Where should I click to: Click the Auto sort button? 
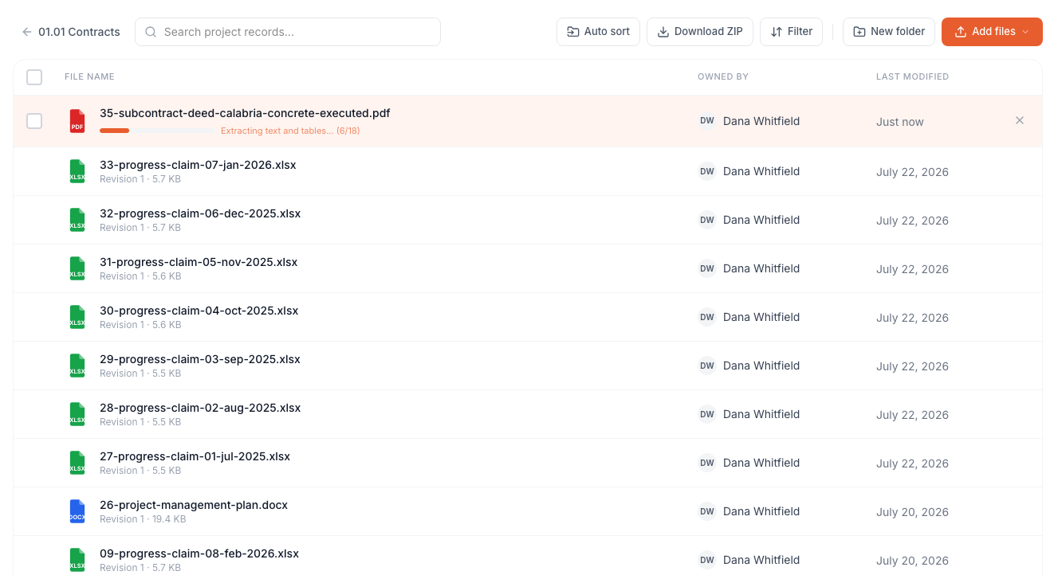(598, 32)
